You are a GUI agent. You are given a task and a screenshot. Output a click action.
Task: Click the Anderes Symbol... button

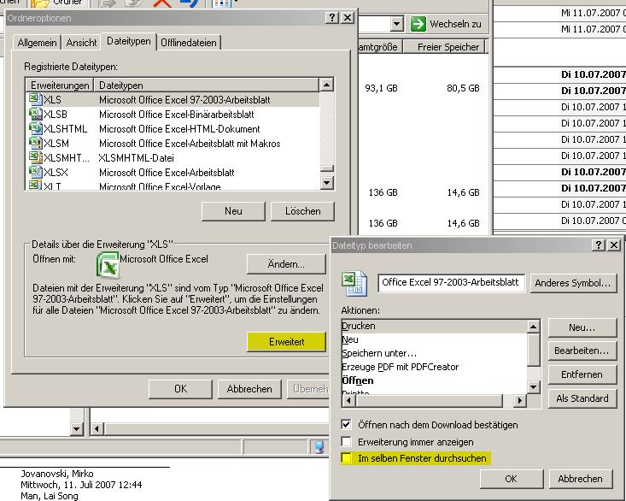click(x=573, y=283)
